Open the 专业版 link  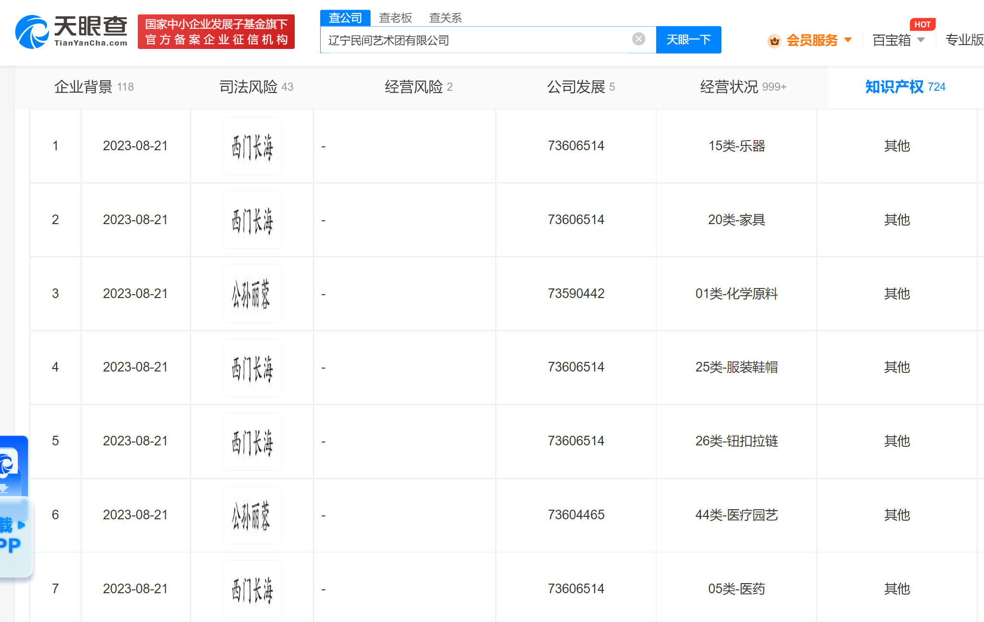coord(964,40)
